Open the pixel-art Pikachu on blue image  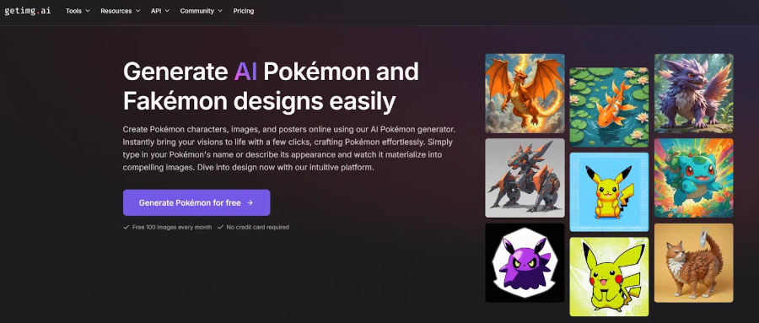609,191
